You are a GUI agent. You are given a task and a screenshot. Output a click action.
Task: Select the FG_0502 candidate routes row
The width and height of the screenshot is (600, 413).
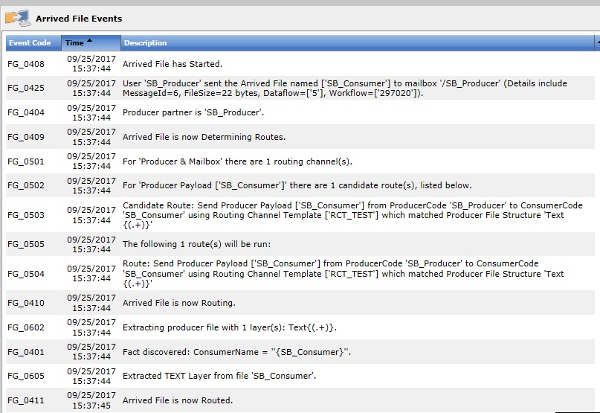pos(297,185)
